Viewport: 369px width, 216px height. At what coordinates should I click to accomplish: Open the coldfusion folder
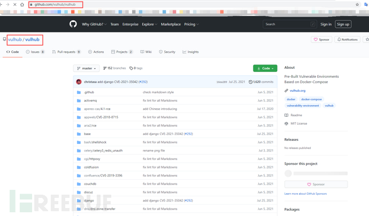[x=91, y=167]
